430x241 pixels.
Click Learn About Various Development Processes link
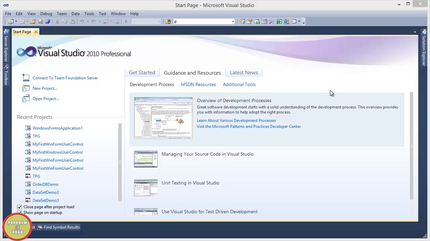236,120
